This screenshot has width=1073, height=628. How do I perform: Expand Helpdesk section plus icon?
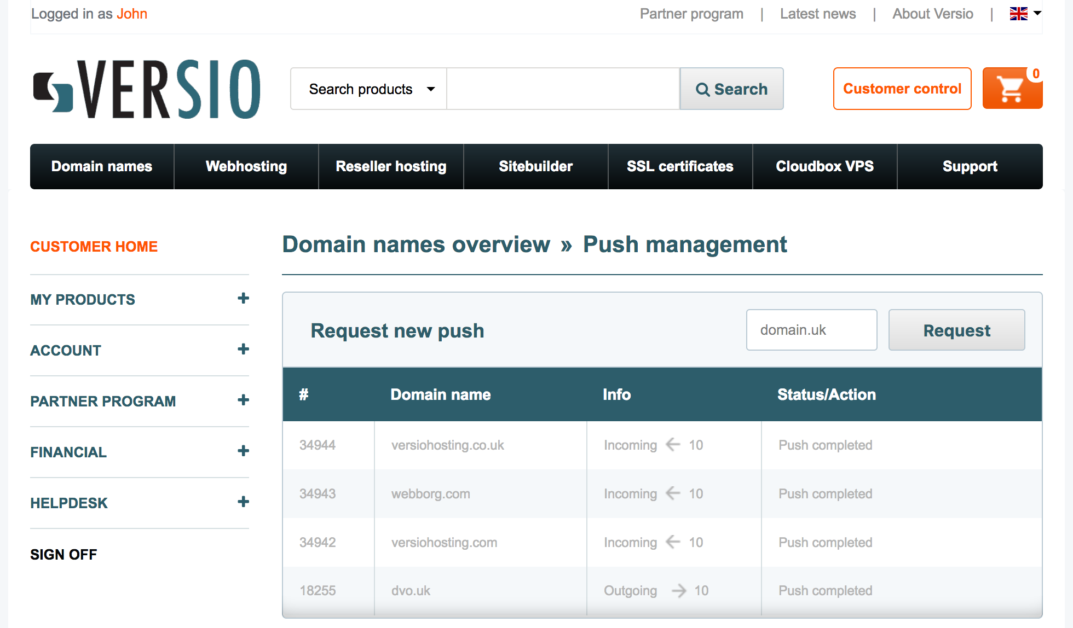pos(243,502)
